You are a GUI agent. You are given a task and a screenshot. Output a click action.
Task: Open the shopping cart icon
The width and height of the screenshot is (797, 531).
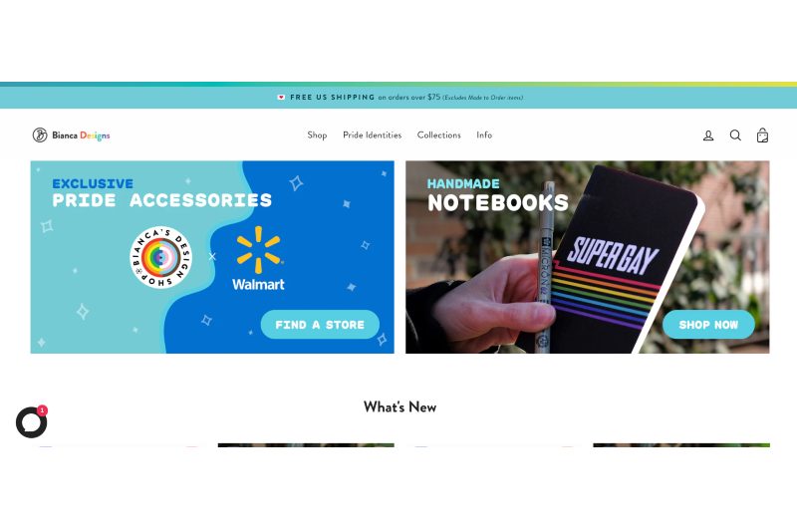(x=762, y=135)
